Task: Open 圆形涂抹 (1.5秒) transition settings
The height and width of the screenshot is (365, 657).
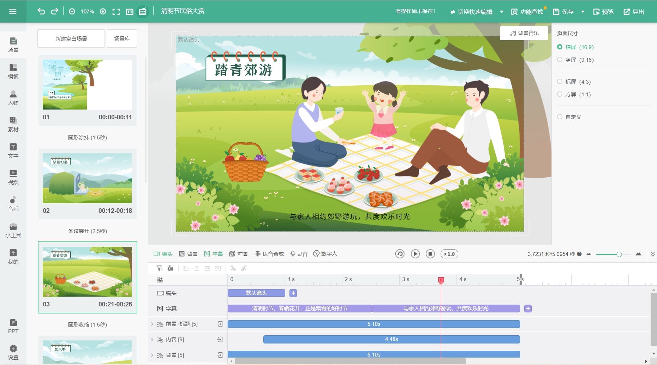Action: point(87,137)
